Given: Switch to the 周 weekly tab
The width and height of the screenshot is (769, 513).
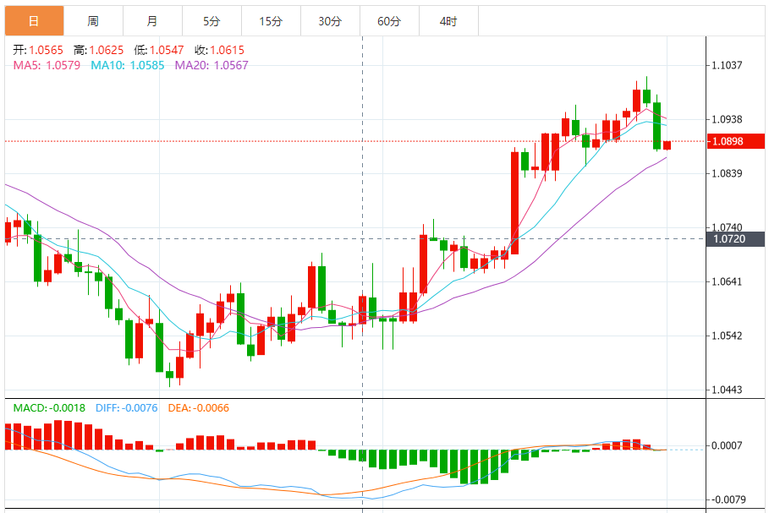Looking at the screenshot, I should pyautogui.click(x=93, y=21).
